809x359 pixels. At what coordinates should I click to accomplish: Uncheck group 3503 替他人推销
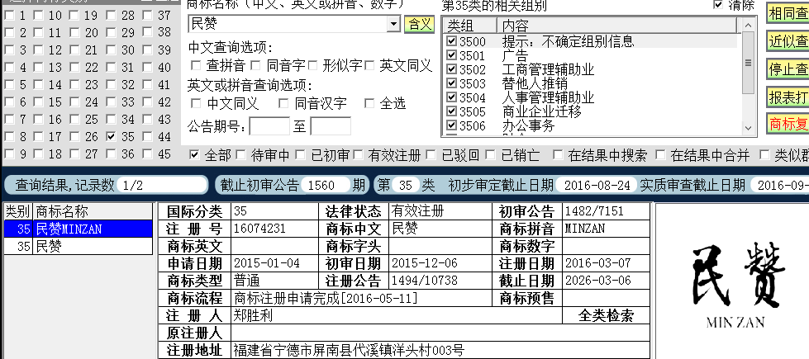[x=451, y=83]
